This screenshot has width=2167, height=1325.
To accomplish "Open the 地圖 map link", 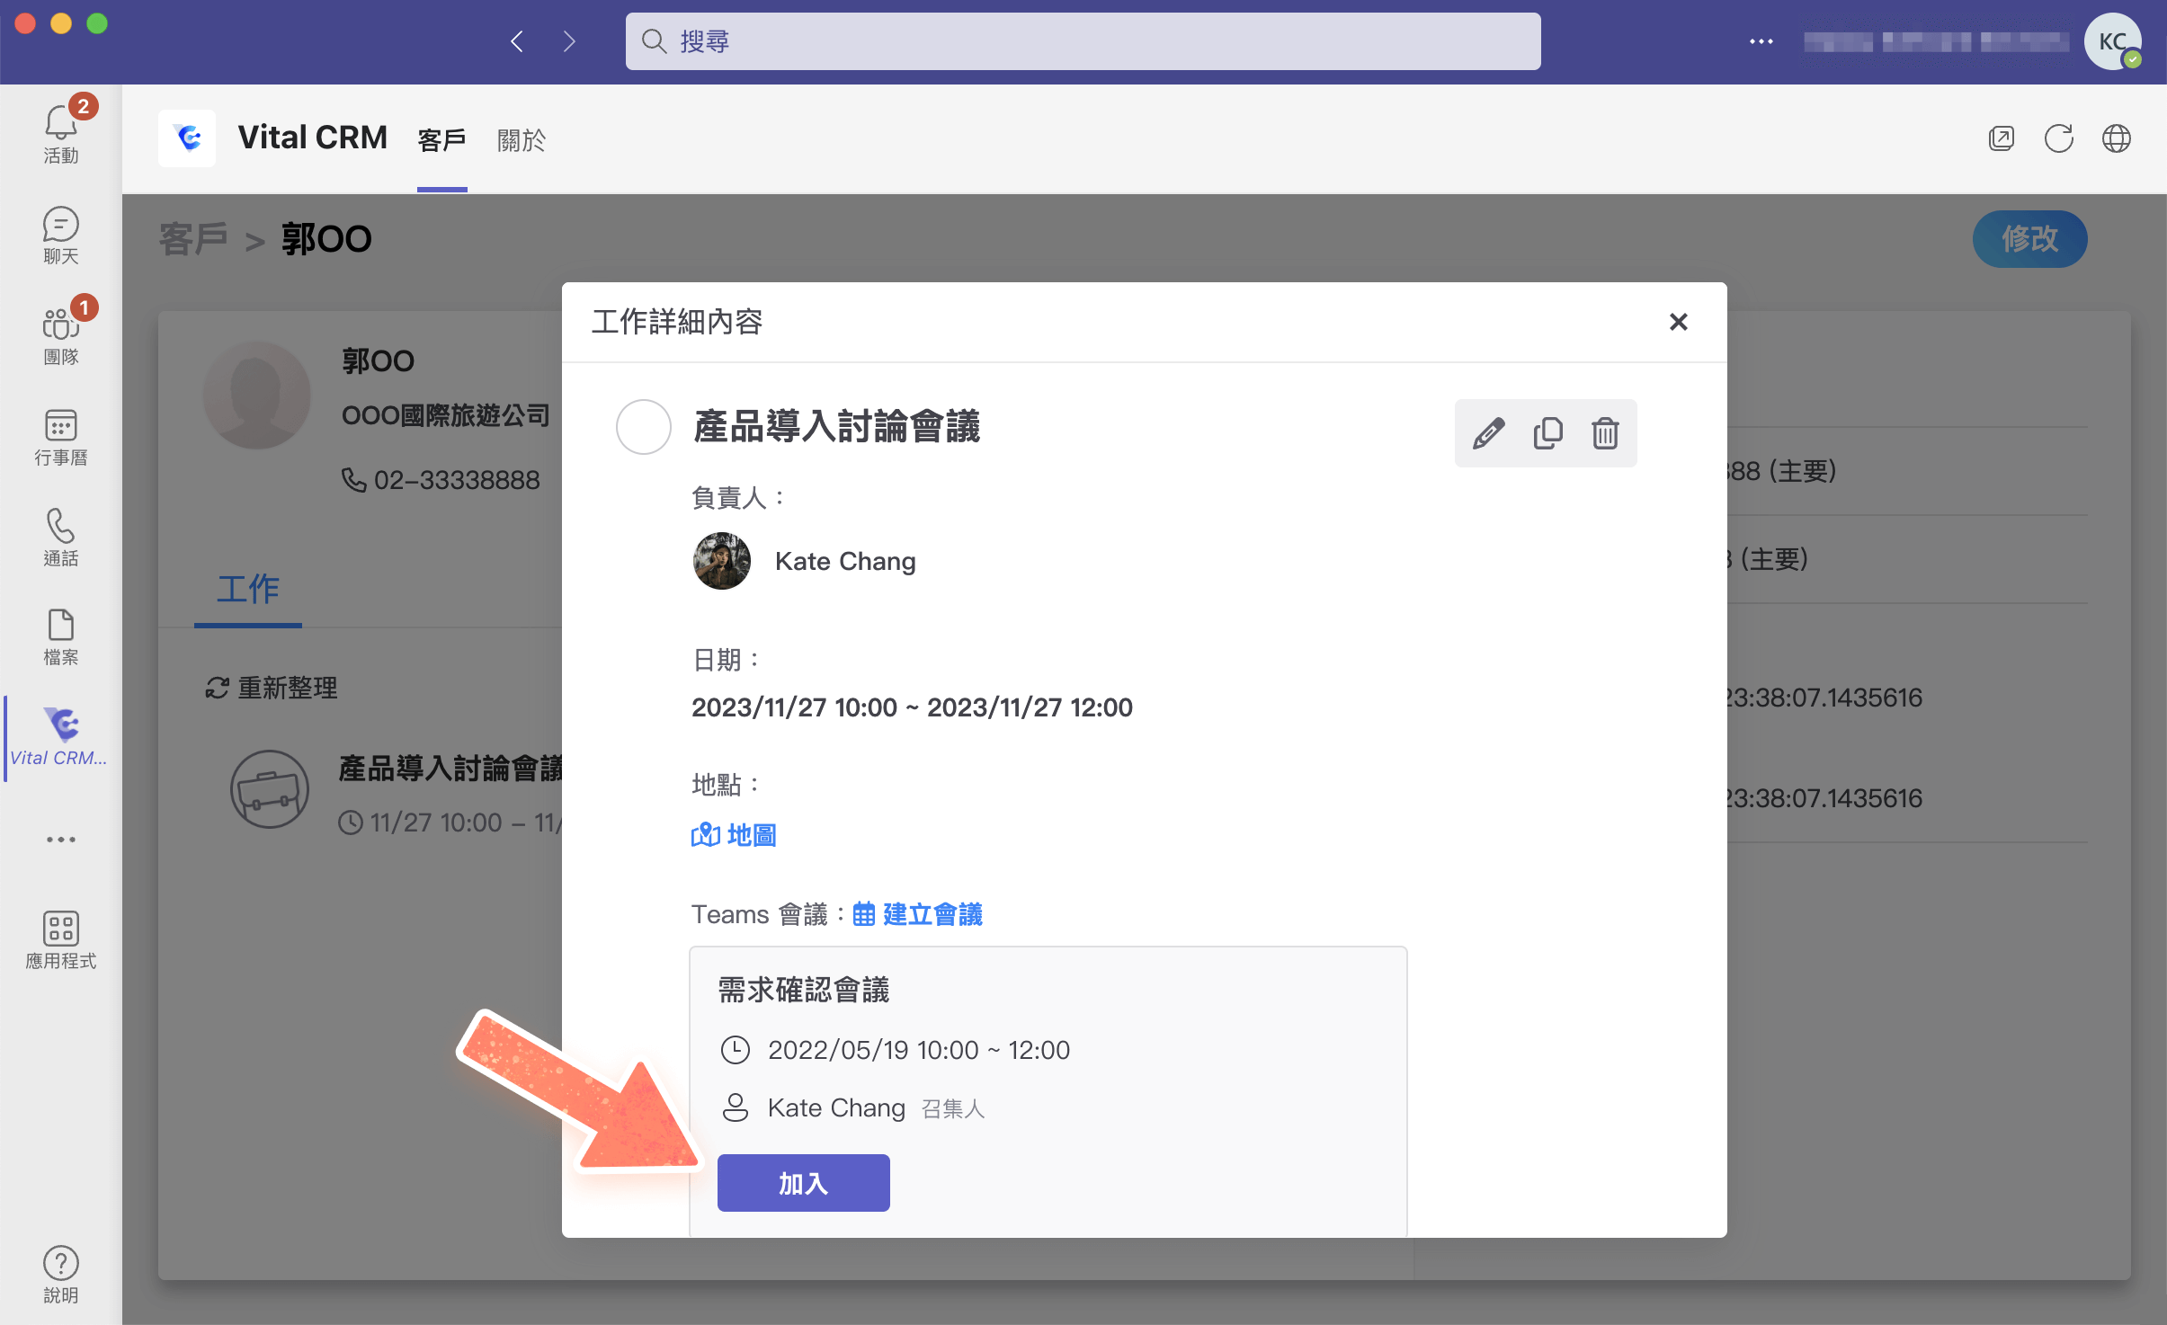I will coord(732,835).
